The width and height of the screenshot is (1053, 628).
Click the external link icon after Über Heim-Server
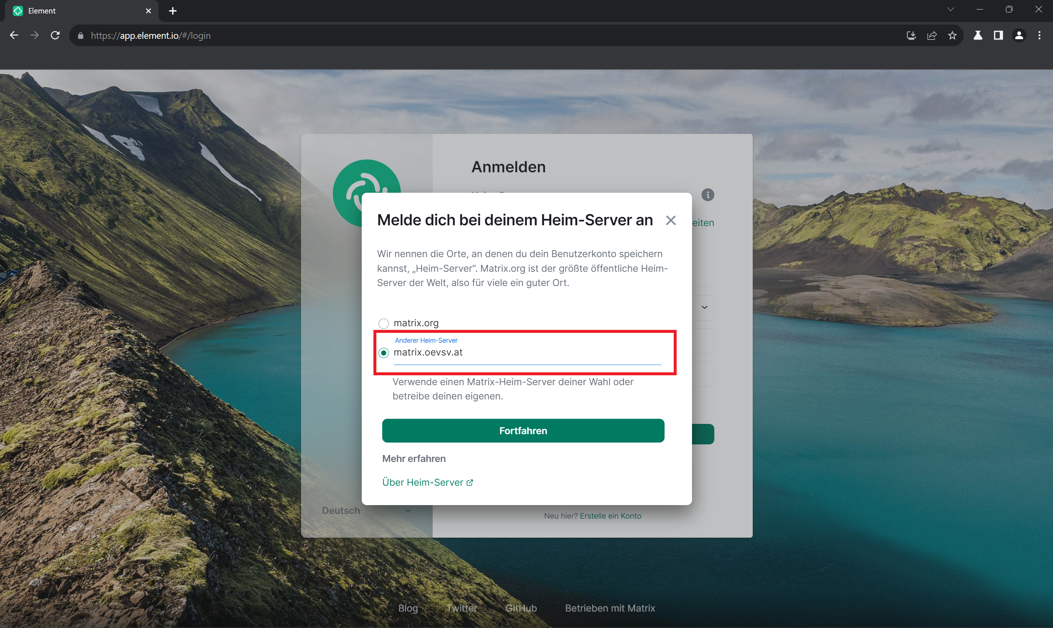pos(470,483)
